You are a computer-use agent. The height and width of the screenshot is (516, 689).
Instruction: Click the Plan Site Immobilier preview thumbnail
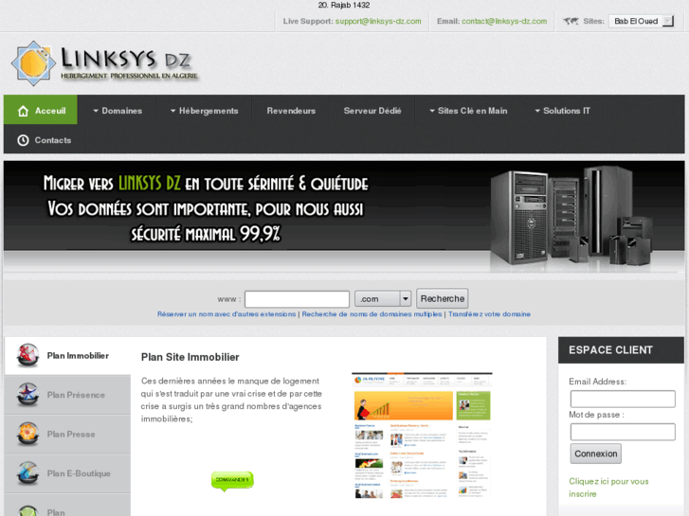422,436
